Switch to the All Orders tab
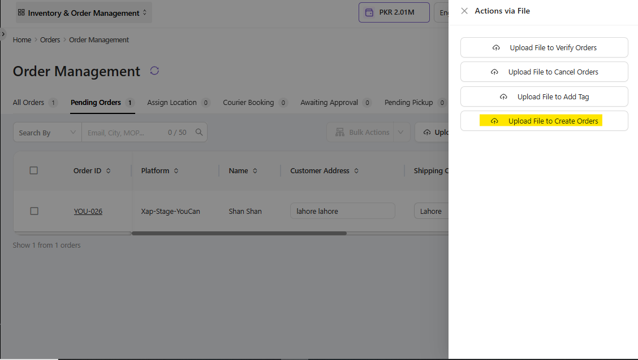This screenshot has height=360, width=638. (x=28, y=103)
